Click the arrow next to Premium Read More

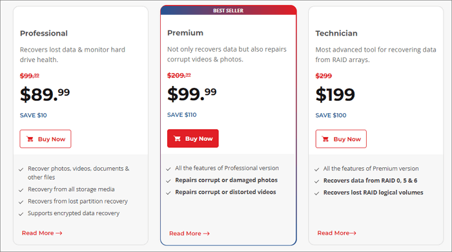pos(206,233)
